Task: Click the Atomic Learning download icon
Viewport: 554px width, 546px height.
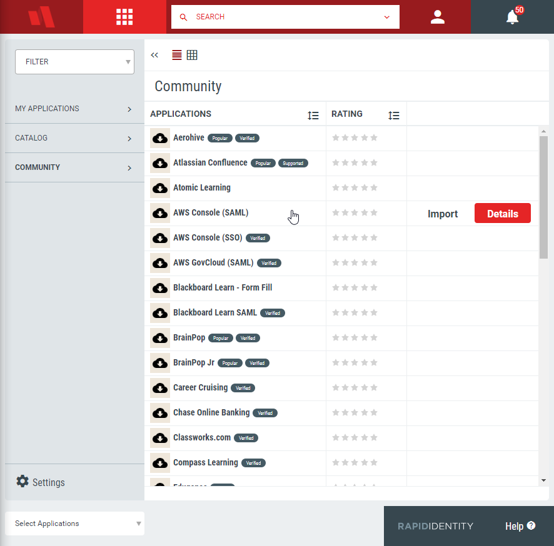Action: point(160,188)
